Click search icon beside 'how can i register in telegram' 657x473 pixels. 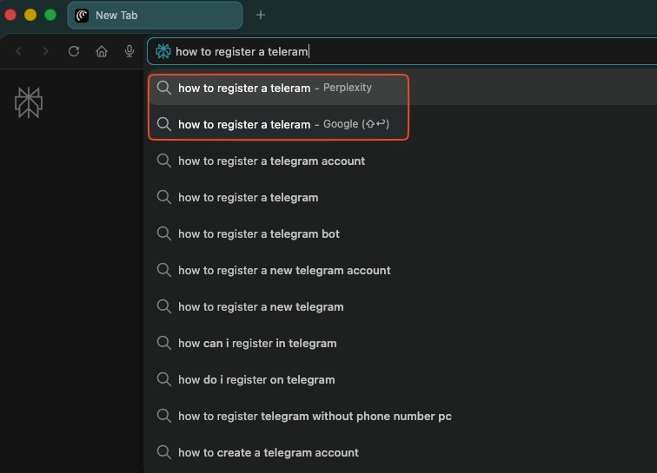pyautogui.click(x=164, y=343)
